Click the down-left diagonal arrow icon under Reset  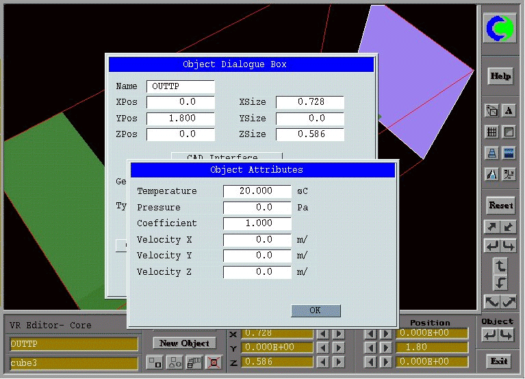[x=509, y=227]
